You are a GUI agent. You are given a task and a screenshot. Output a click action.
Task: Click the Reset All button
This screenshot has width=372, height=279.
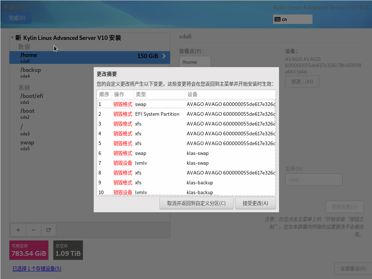point(353,268)
